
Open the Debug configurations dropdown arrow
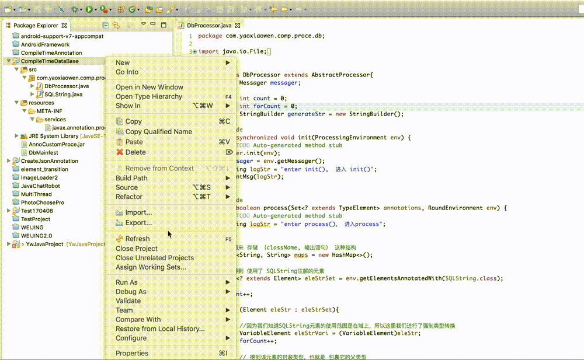(81, 10)
